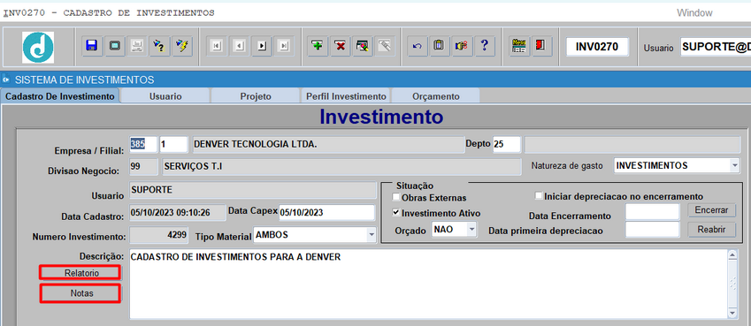Click the SERVIÇOS T.I division field

coord(341,167)
